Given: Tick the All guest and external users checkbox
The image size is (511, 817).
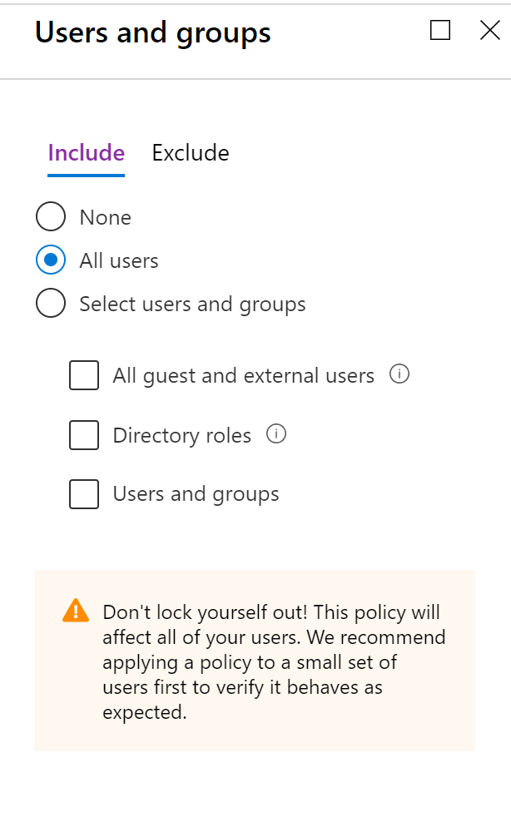Looking at the screenshot, I should [84, 375].
